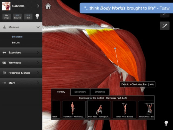
Task: Tap the Home icon above the model
Action: (x=48, y=6)
